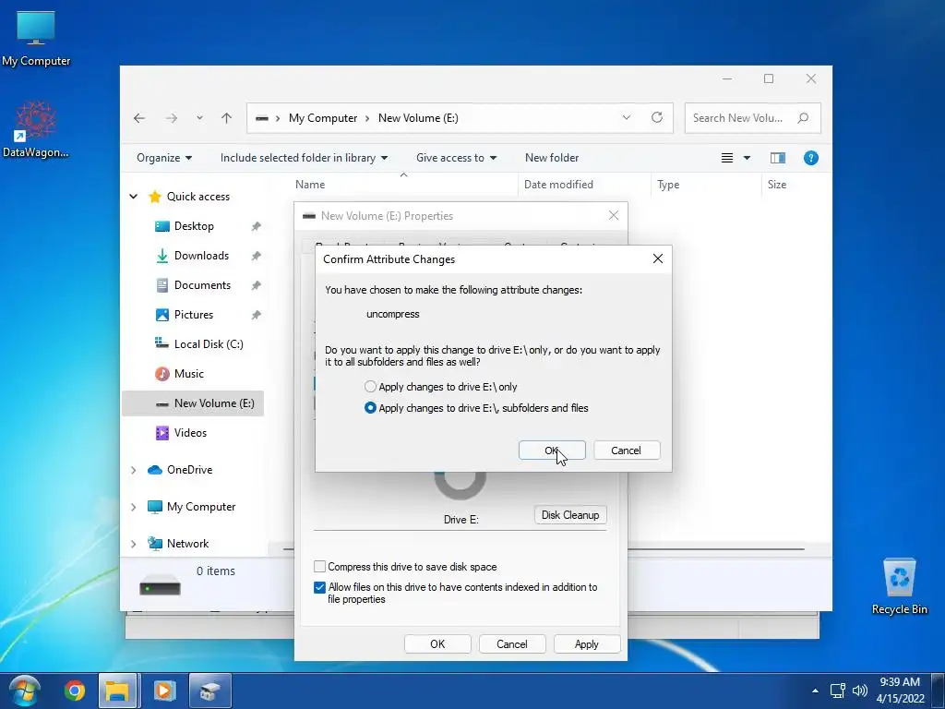
Task: Open the Recycle Bin
Action: tap(899, 586)
